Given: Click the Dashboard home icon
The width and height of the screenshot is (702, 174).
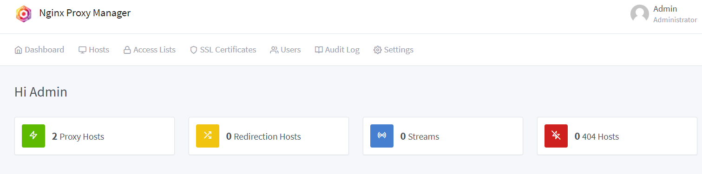Looking at the screenshot, I should pyautogui.click(x=19, y=50).
